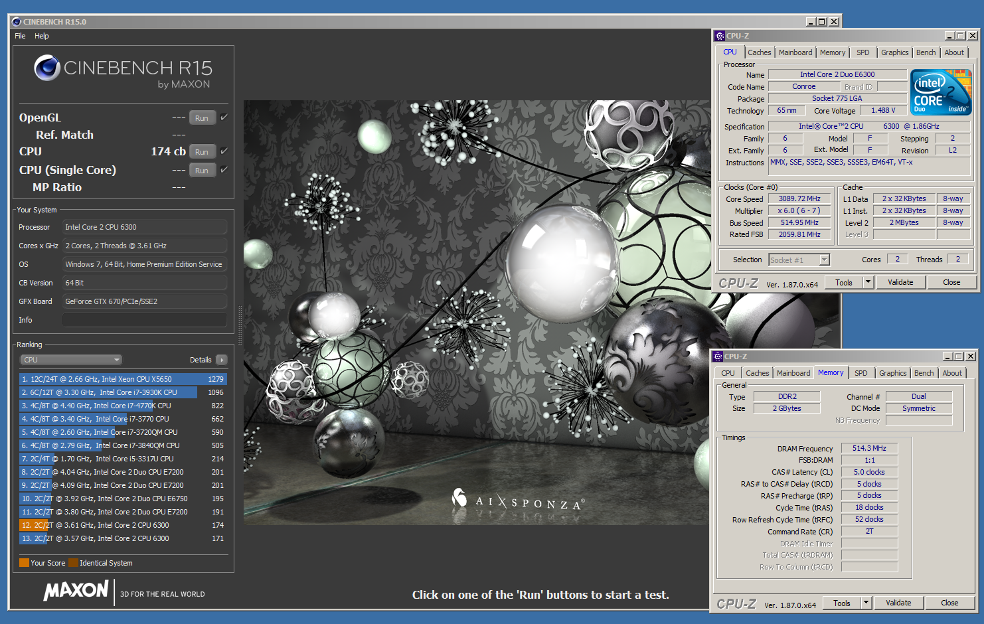Switch to About tab in lower CPU-Z
The width and height of the screenshot is (984, 624).
coord(952,373)
